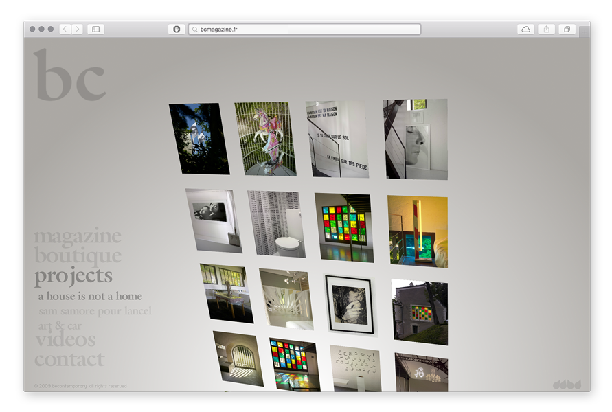Viewport: 612px width, 412px height.
Task: Open the iCloud tabs icon
Action: pyautogui.click(x=525, y=30)
